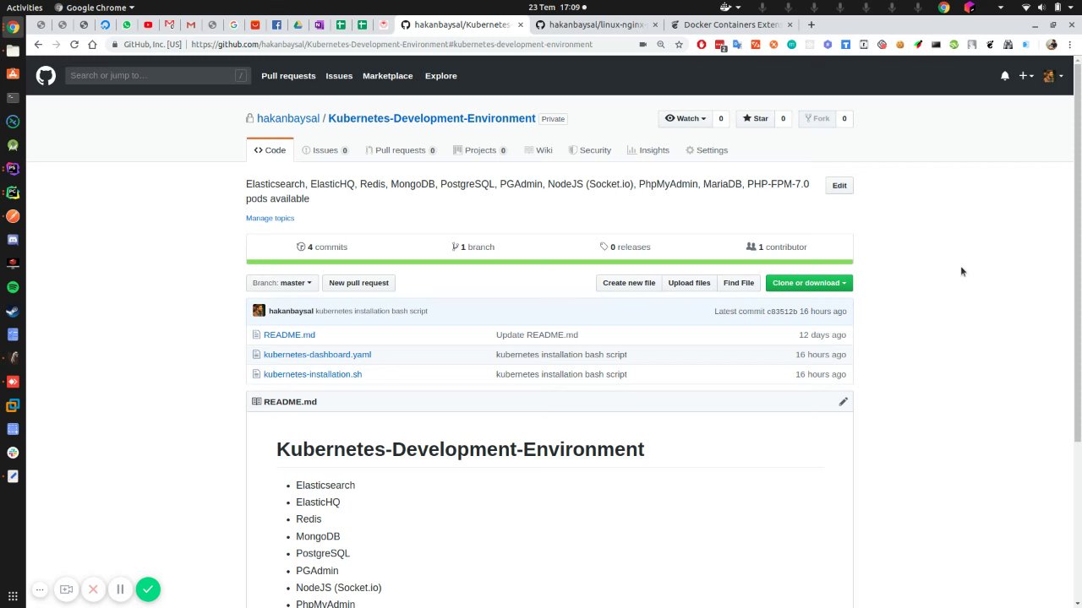Go to Marketplace in top navigation
The width and height of the screenshot is (1082, 608).
[388, 76]
